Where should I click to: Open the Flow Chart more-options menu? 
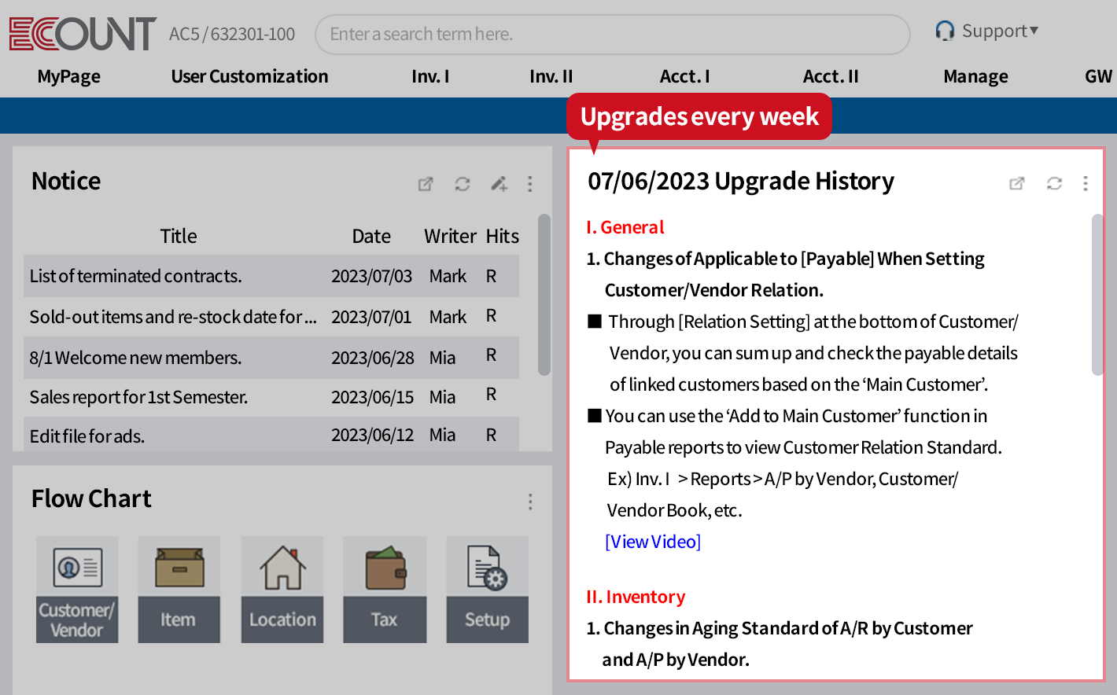(530, 502)
